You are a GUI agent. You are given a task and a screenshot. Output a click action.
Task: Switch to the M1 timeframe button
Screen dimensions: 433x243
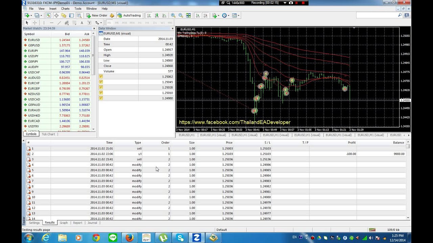click(x=110, y=23)
